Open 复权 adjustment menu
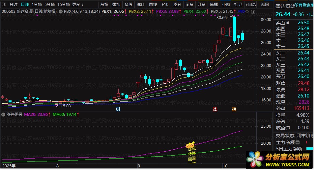 tap(104, 4)
